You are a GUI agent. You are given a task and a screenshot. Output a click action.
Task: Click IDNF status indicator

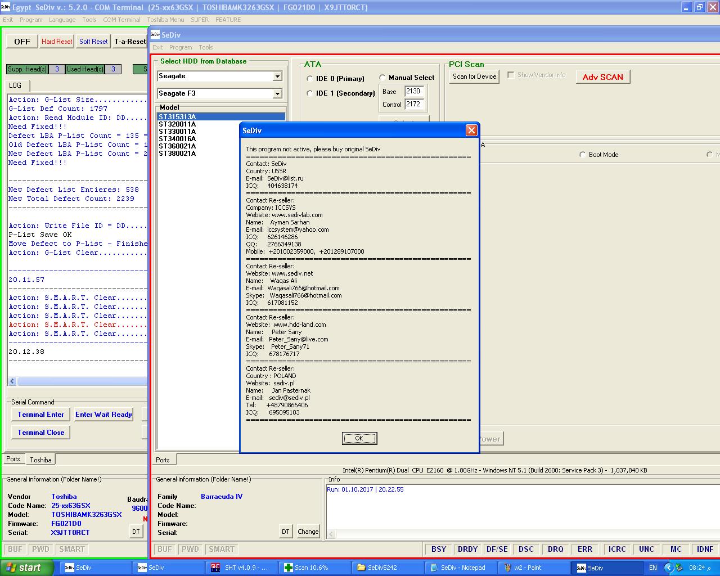coord(705,550)
